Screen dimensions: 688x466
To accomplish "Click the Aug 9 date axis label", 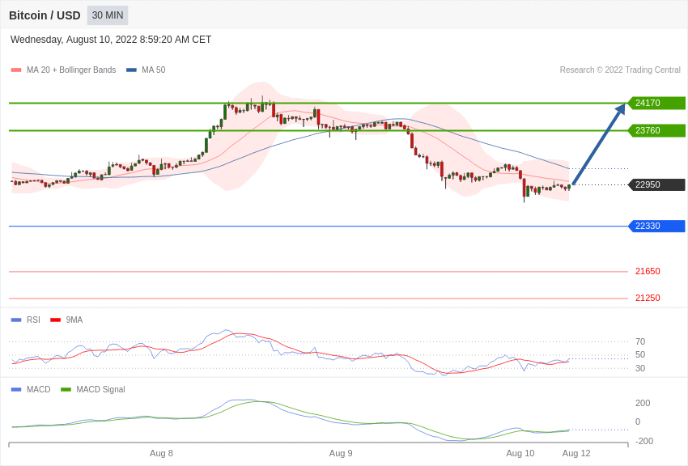I will [x=341, y=453].
